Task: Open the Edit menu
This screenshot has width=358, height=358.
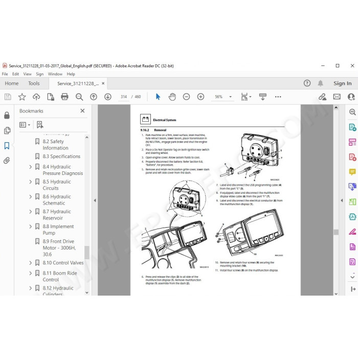Action: (15, 74)
